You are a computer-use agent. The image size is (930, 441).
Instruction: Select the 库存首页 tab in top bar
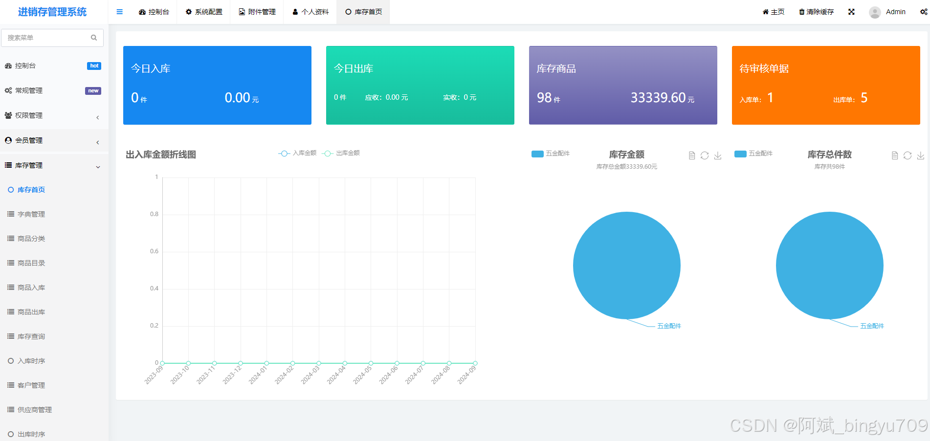pos(363,12)
